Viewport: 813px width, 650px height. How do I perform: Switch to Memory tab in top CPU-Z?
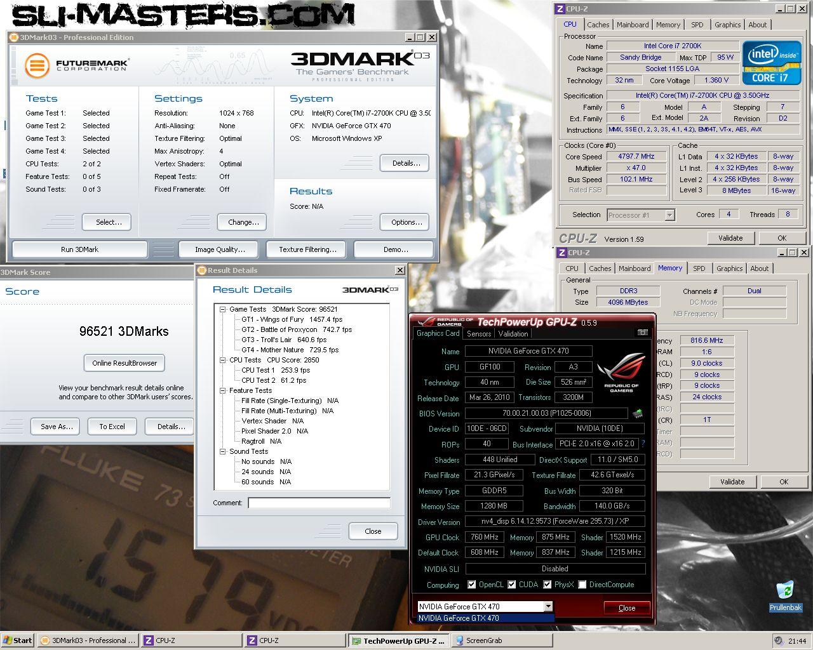[x=668, y=25]
